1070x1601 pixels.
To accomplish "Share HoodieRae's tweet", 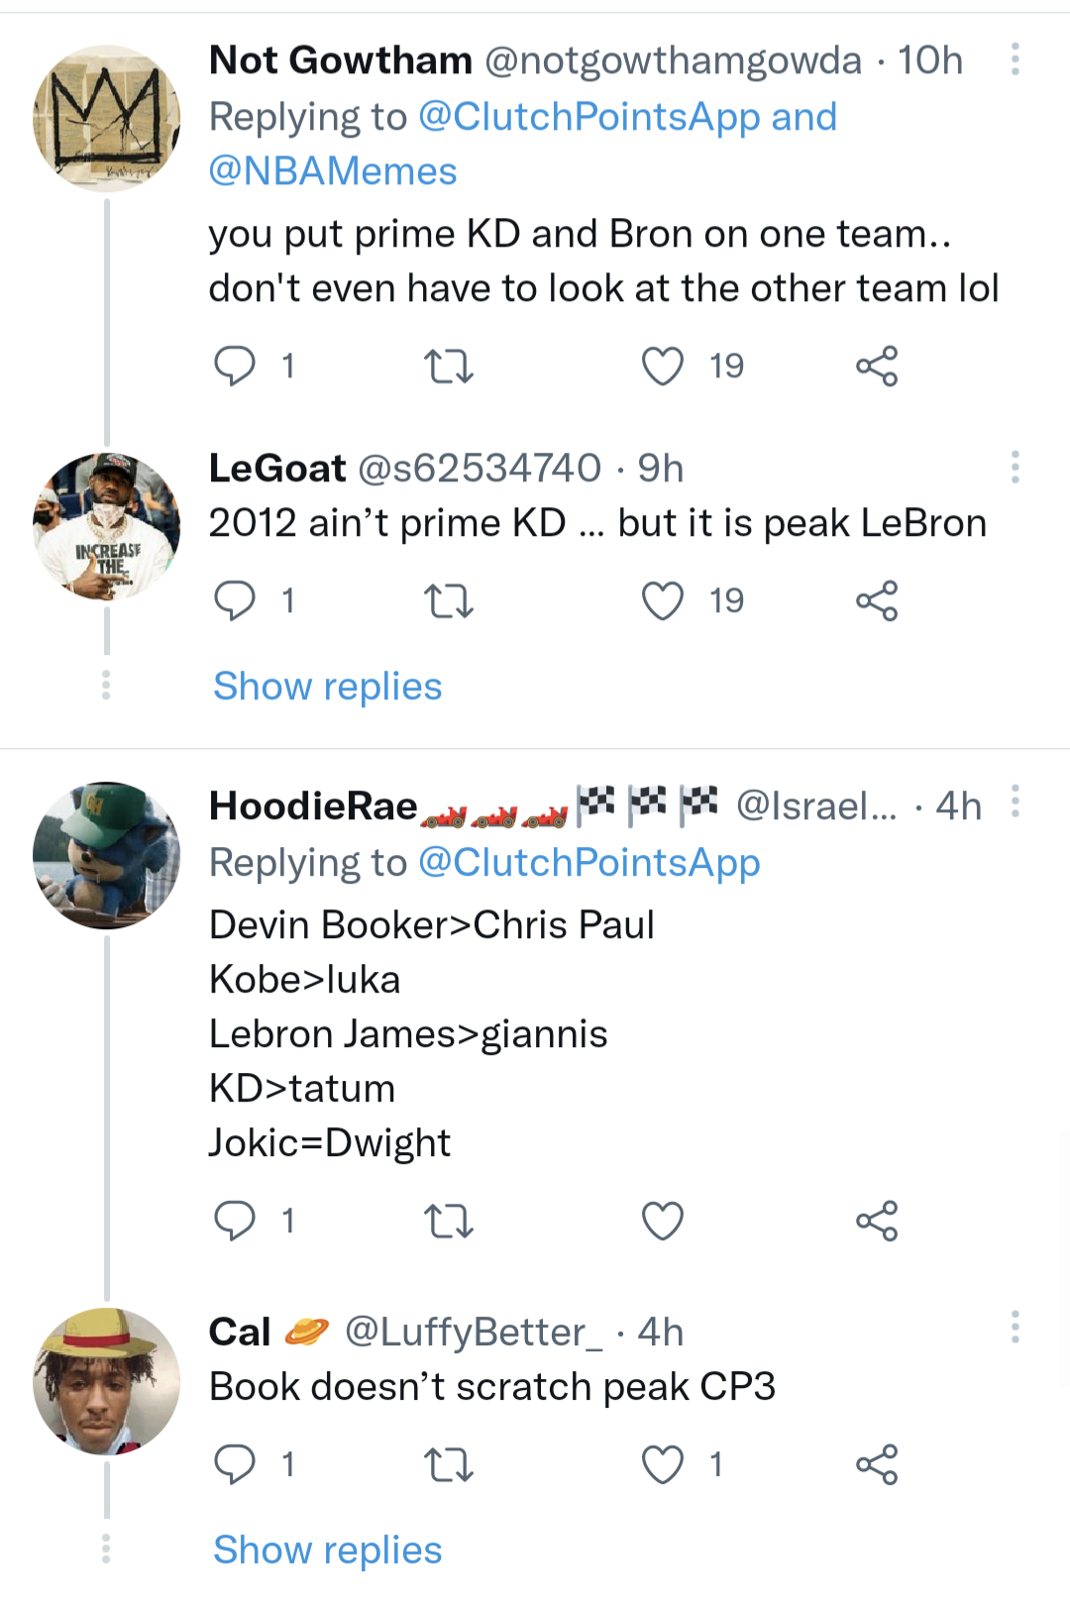I will tap(877, 1221).
